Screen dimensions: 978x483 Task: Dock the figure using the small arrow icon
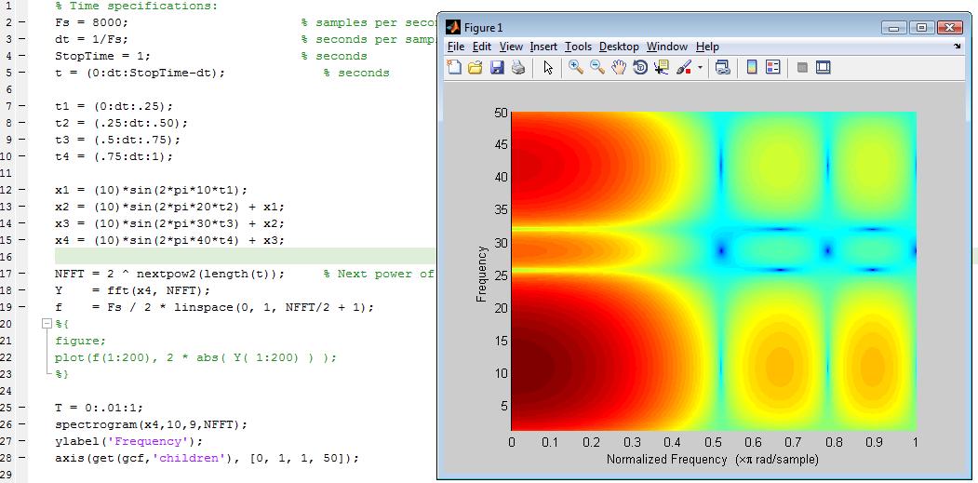(957, 47)
